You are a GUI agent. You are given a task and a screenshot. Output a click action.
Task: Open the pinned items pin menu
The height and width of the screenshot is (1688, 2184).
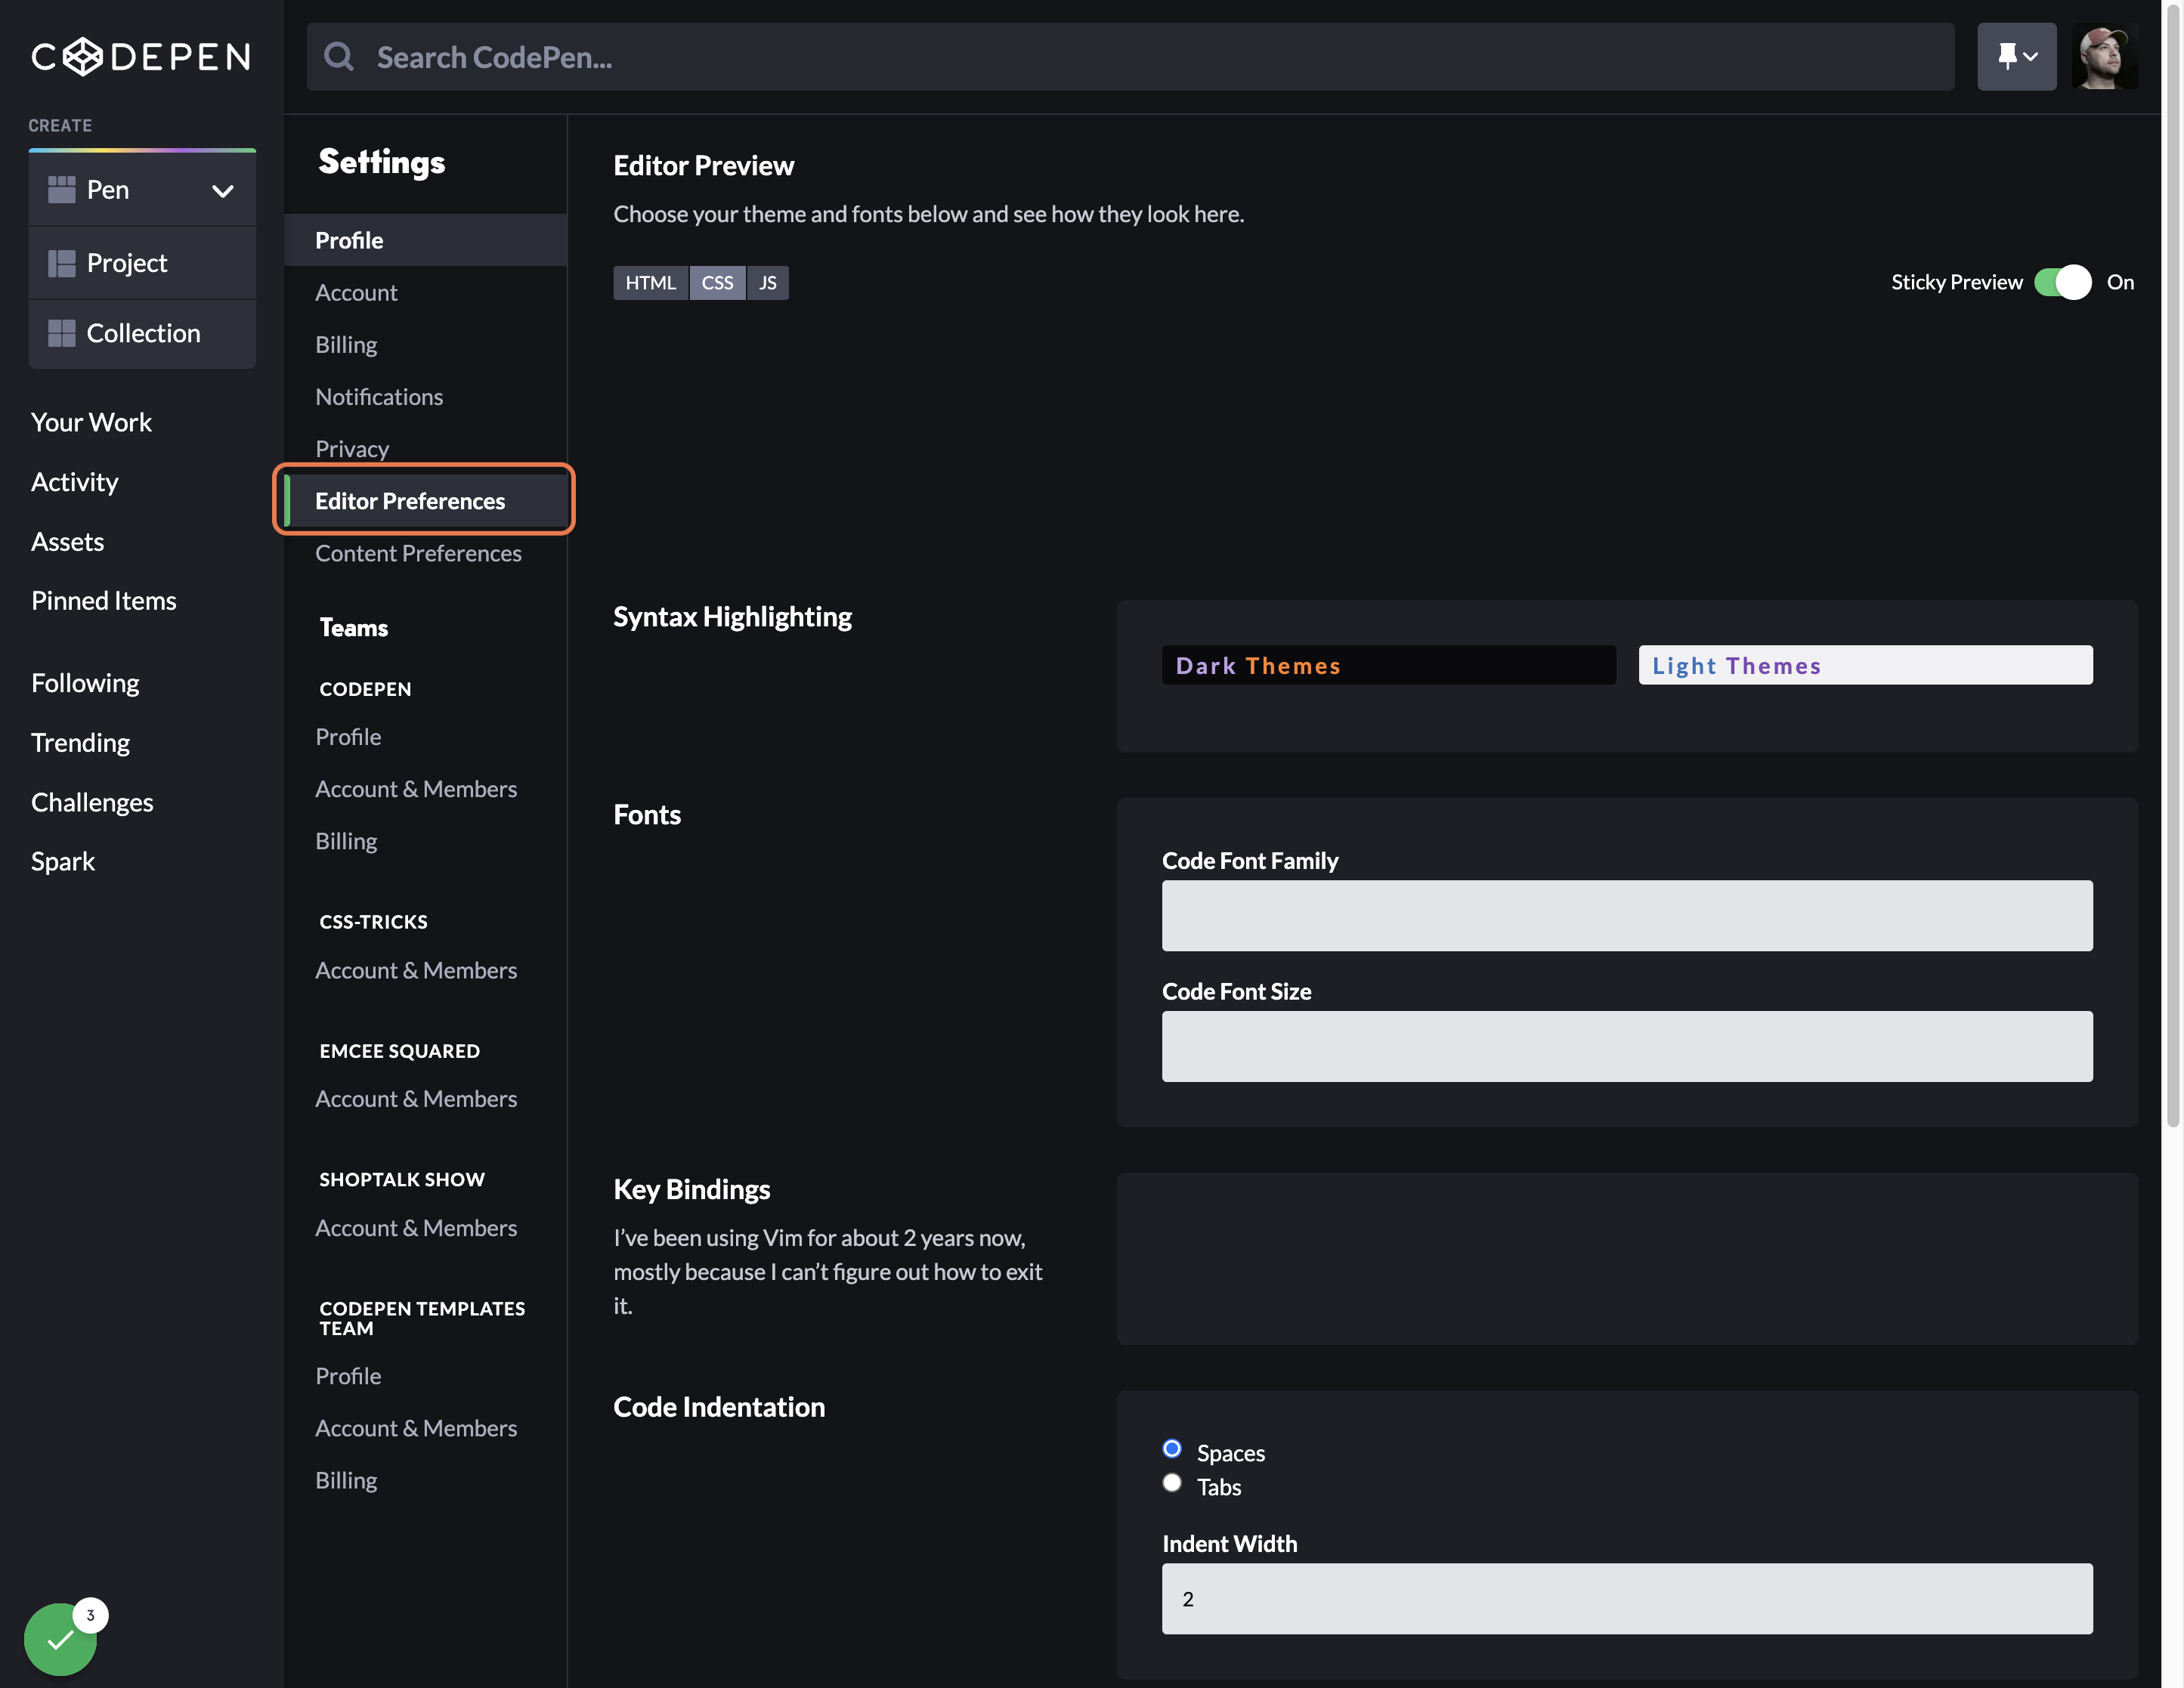tap(2016, 57)
